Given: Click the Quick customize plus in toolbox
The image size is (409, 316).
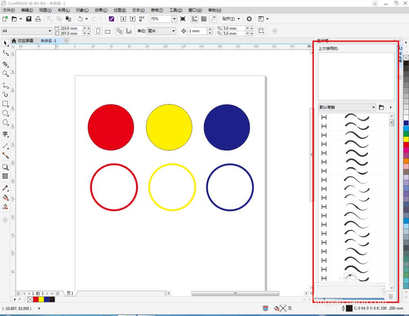Looking at the screenshot, I should tap(5, 220).
